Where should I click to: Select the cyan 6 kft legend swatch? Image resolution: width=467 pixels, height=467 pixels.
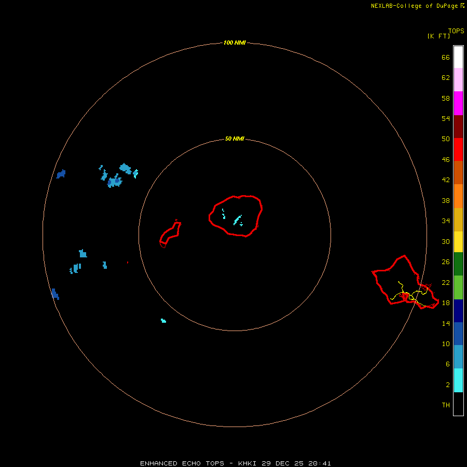pyautogui.click(x=458, y=380)
